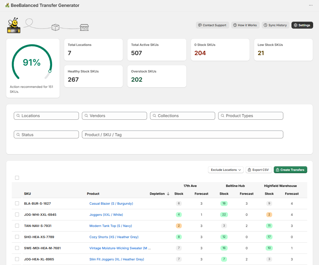Open the Vintage Moisture-Wicking Sweater link

pos(120,248)
